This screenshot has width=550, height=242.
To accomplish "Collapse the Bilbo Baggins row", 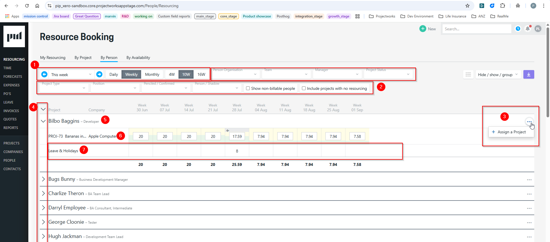I will pyautogui.click(x=43, y=121).
